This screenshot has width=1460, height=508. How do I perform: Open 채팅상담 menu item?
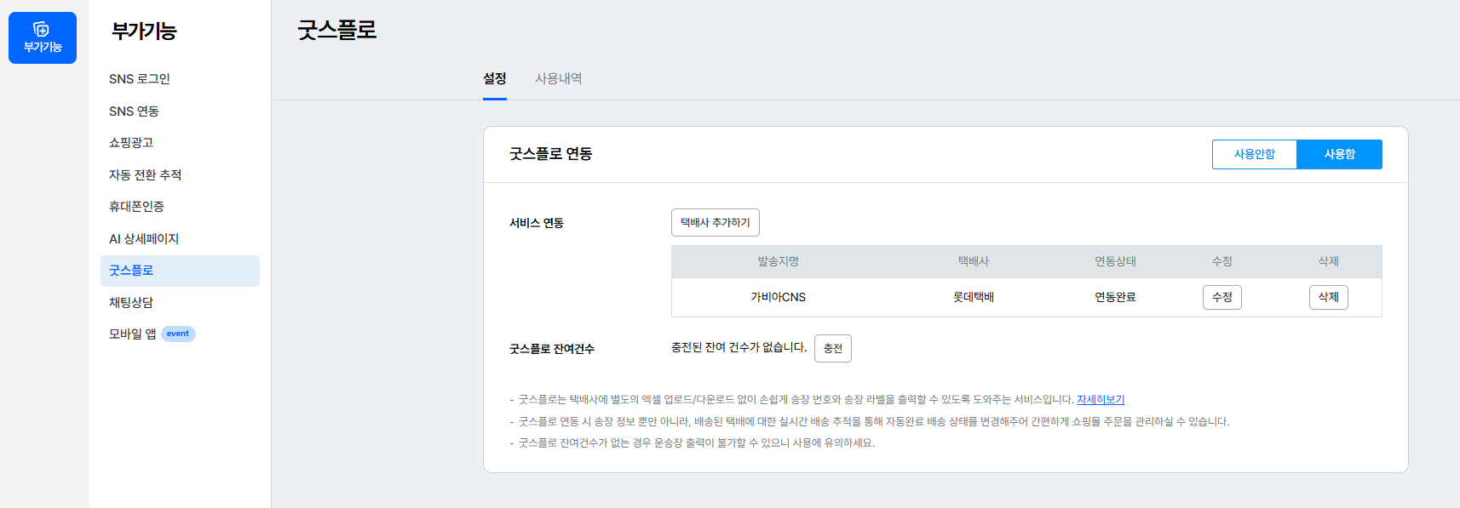(x=131, y=303)
